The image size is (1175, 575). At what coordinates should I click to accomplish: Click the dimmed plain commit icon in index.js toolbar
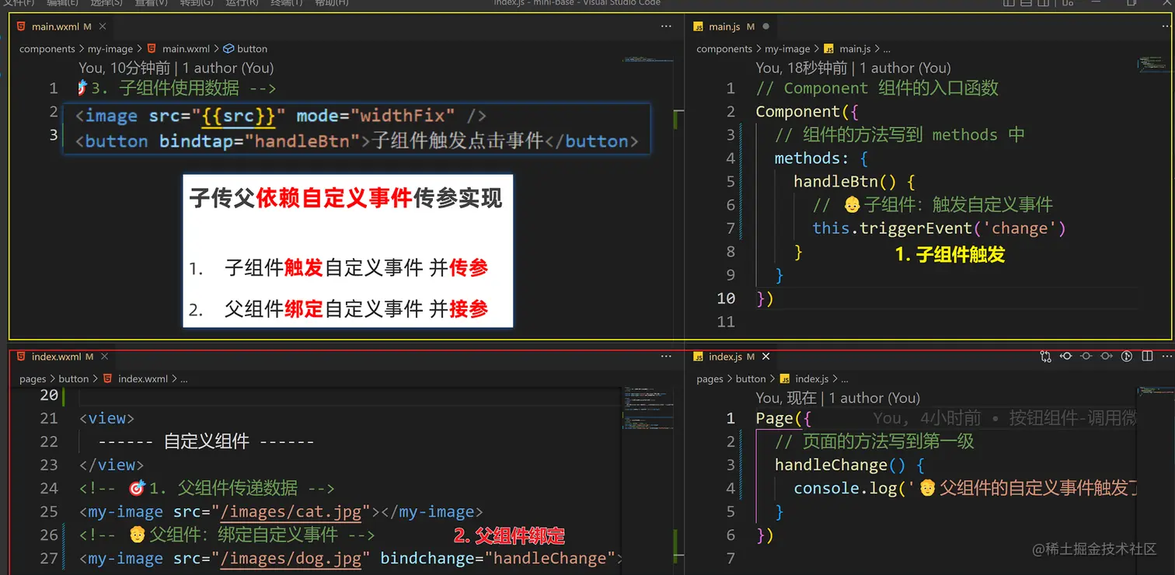point(1086,357)
